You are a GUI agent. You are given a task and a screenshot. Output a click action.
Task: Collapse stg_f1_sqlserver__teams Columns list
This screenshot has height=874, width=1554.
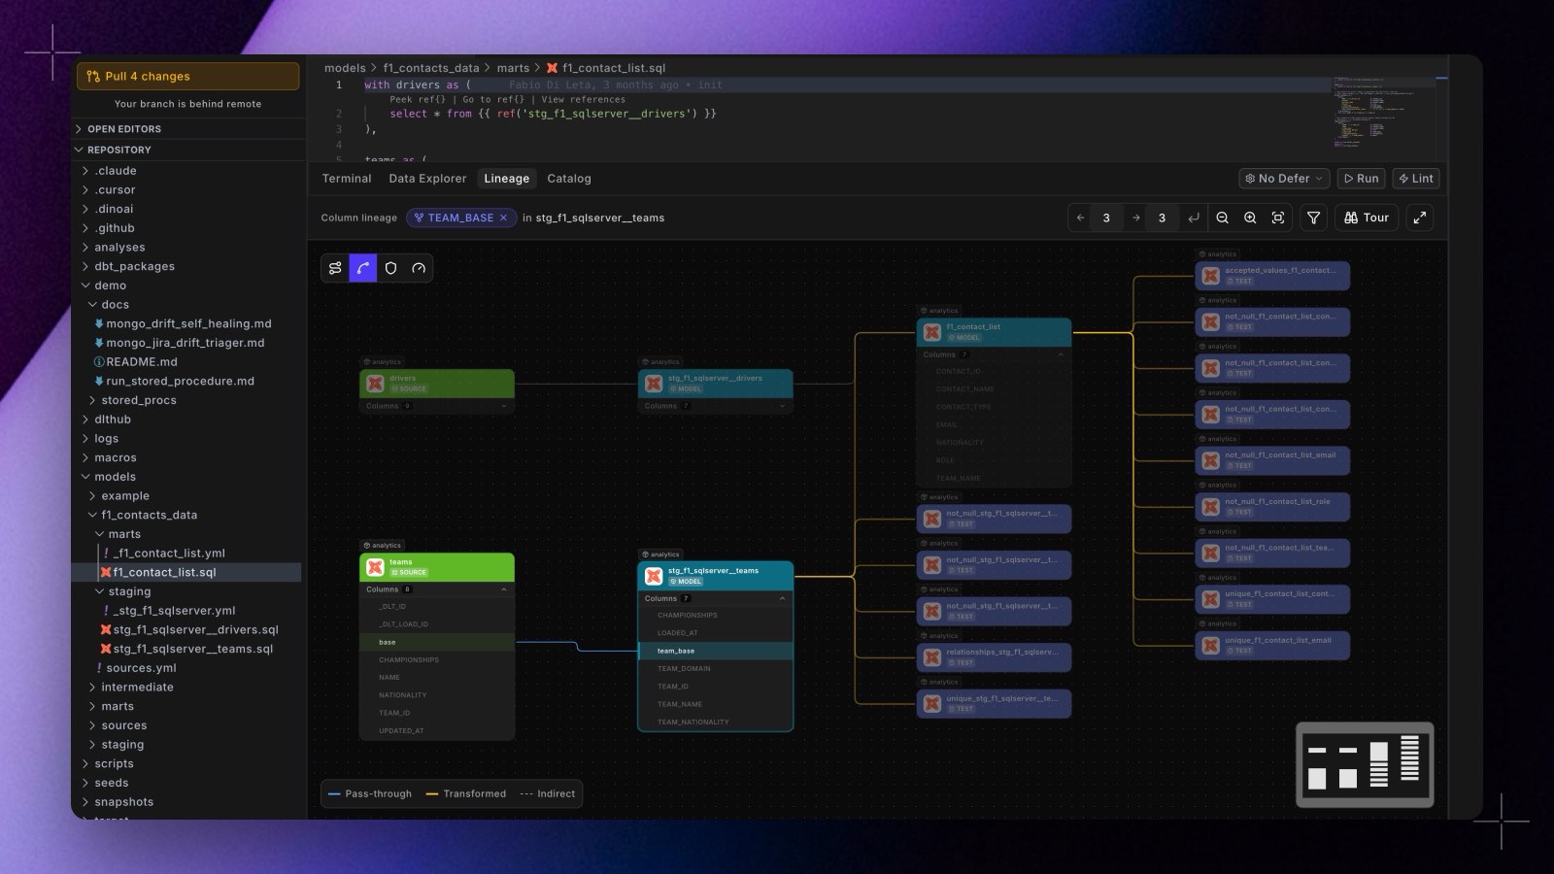(783, 598)
